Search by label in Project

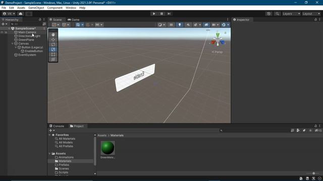point(304,131)
